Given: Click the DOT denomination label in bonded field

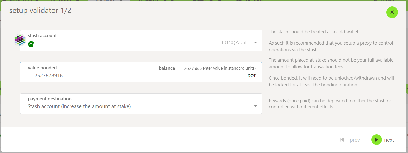Looking at the screenshot, I should coord(252,76).
